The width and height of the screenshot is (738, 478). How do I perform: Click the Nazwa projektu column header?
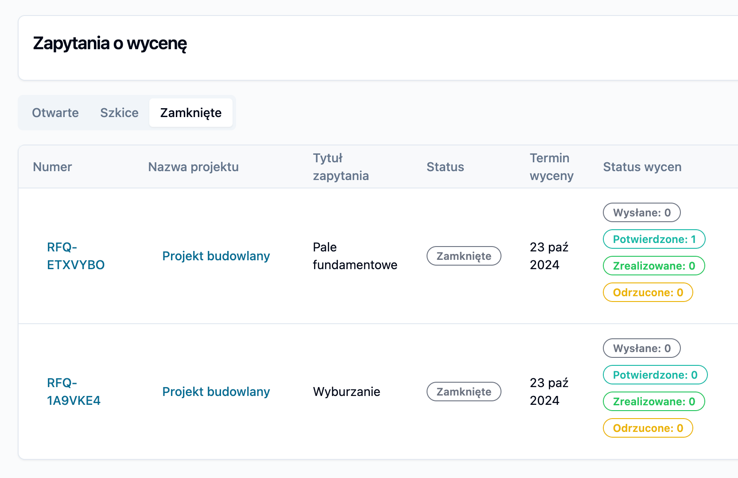(193, 167)
